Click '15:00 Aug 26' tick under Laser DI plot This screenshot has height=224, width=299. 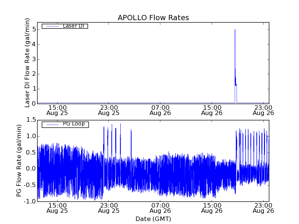[212, 110]
